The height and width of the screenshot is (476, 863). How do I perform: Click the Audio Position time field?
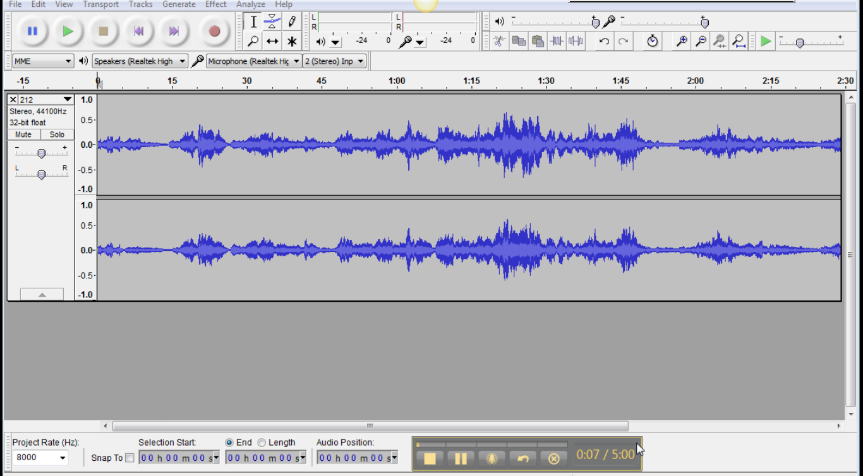[357, 458]
